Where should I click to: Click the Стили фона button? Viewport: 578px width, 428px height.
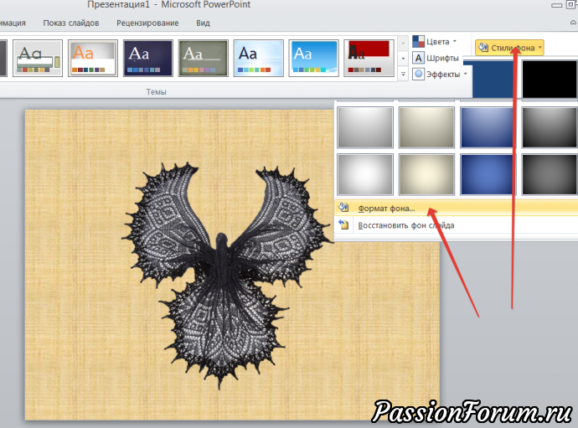coord(510,48)
